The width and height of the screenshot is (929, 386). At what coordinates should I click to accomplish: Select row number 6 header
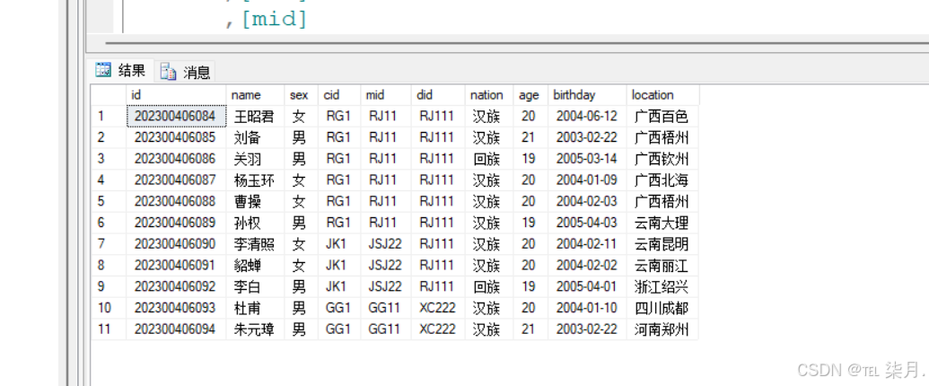click(x=109, y=223)
